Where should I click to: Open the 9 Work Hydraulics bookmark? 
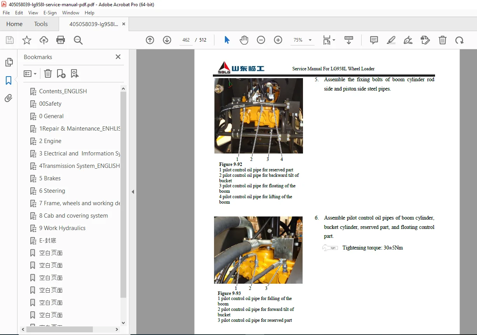[62, 228]
